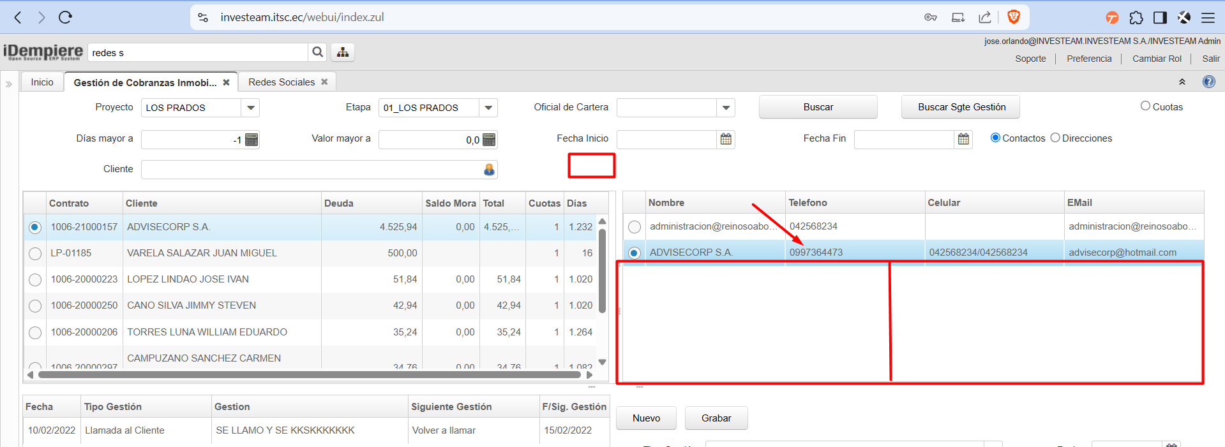Select the Cuotas radio option
Screen dimensions: 1225x447
click(x=1145, y=106)
